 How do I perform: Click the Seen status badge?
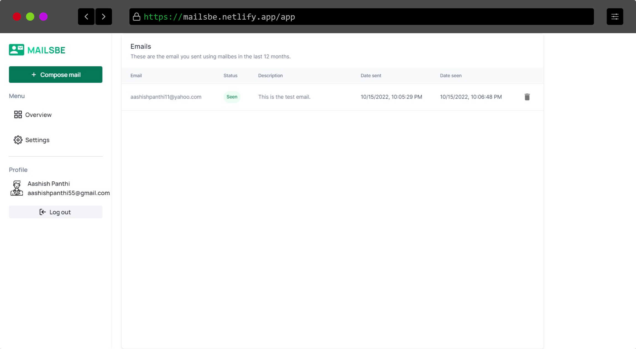click(x=232, y=97)
